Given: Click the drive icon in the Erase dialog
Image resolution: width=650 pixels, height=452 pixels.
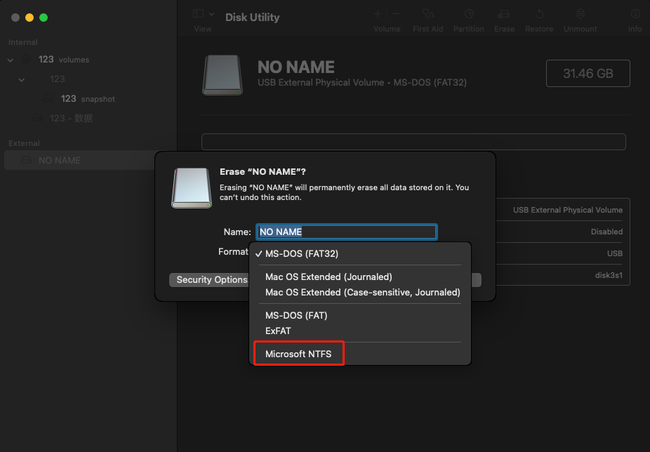Looking at the screenshot, I should point(192,188).
